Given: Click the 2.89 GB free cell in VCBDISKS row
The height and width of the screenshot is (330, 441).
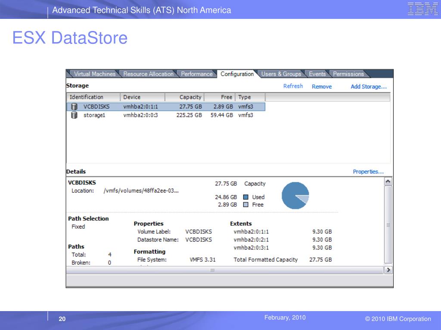Looking at the screenshot, I should point(223,107).
